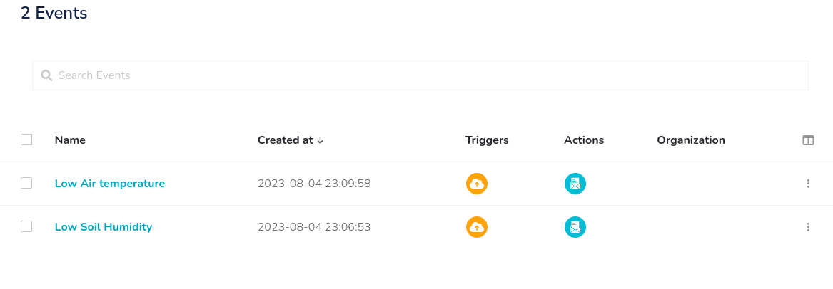Open the Low Air temperature event

(x=109, y=184)
